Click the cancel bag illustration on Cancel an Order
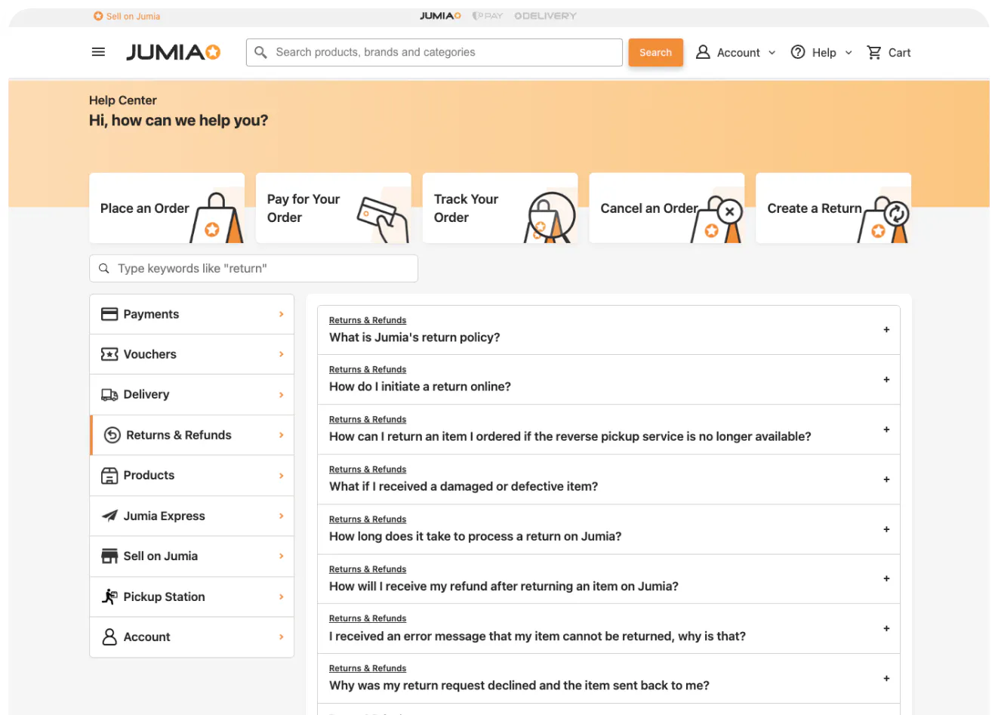 click(x=717, y=219)
